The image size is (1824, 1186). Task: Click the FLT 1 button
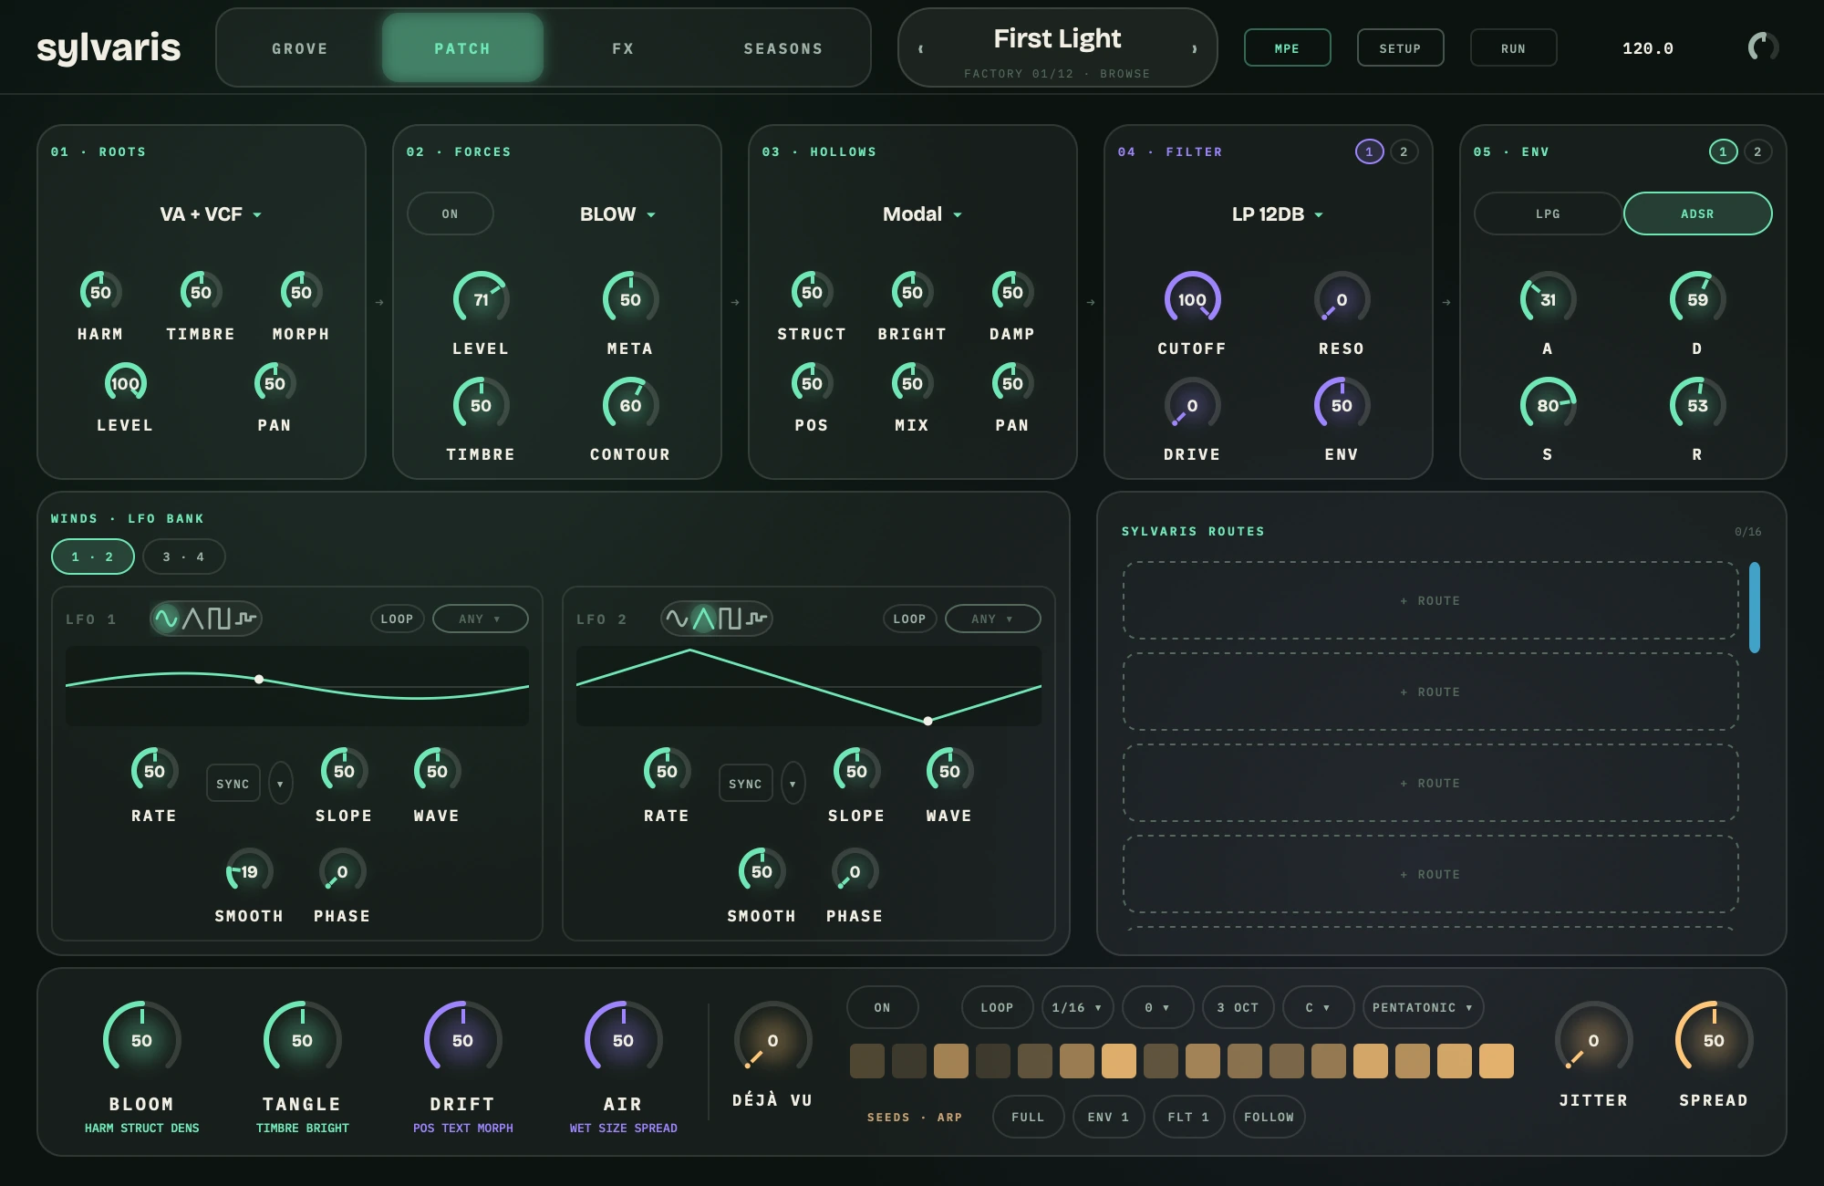(x=1188, y=1117)
